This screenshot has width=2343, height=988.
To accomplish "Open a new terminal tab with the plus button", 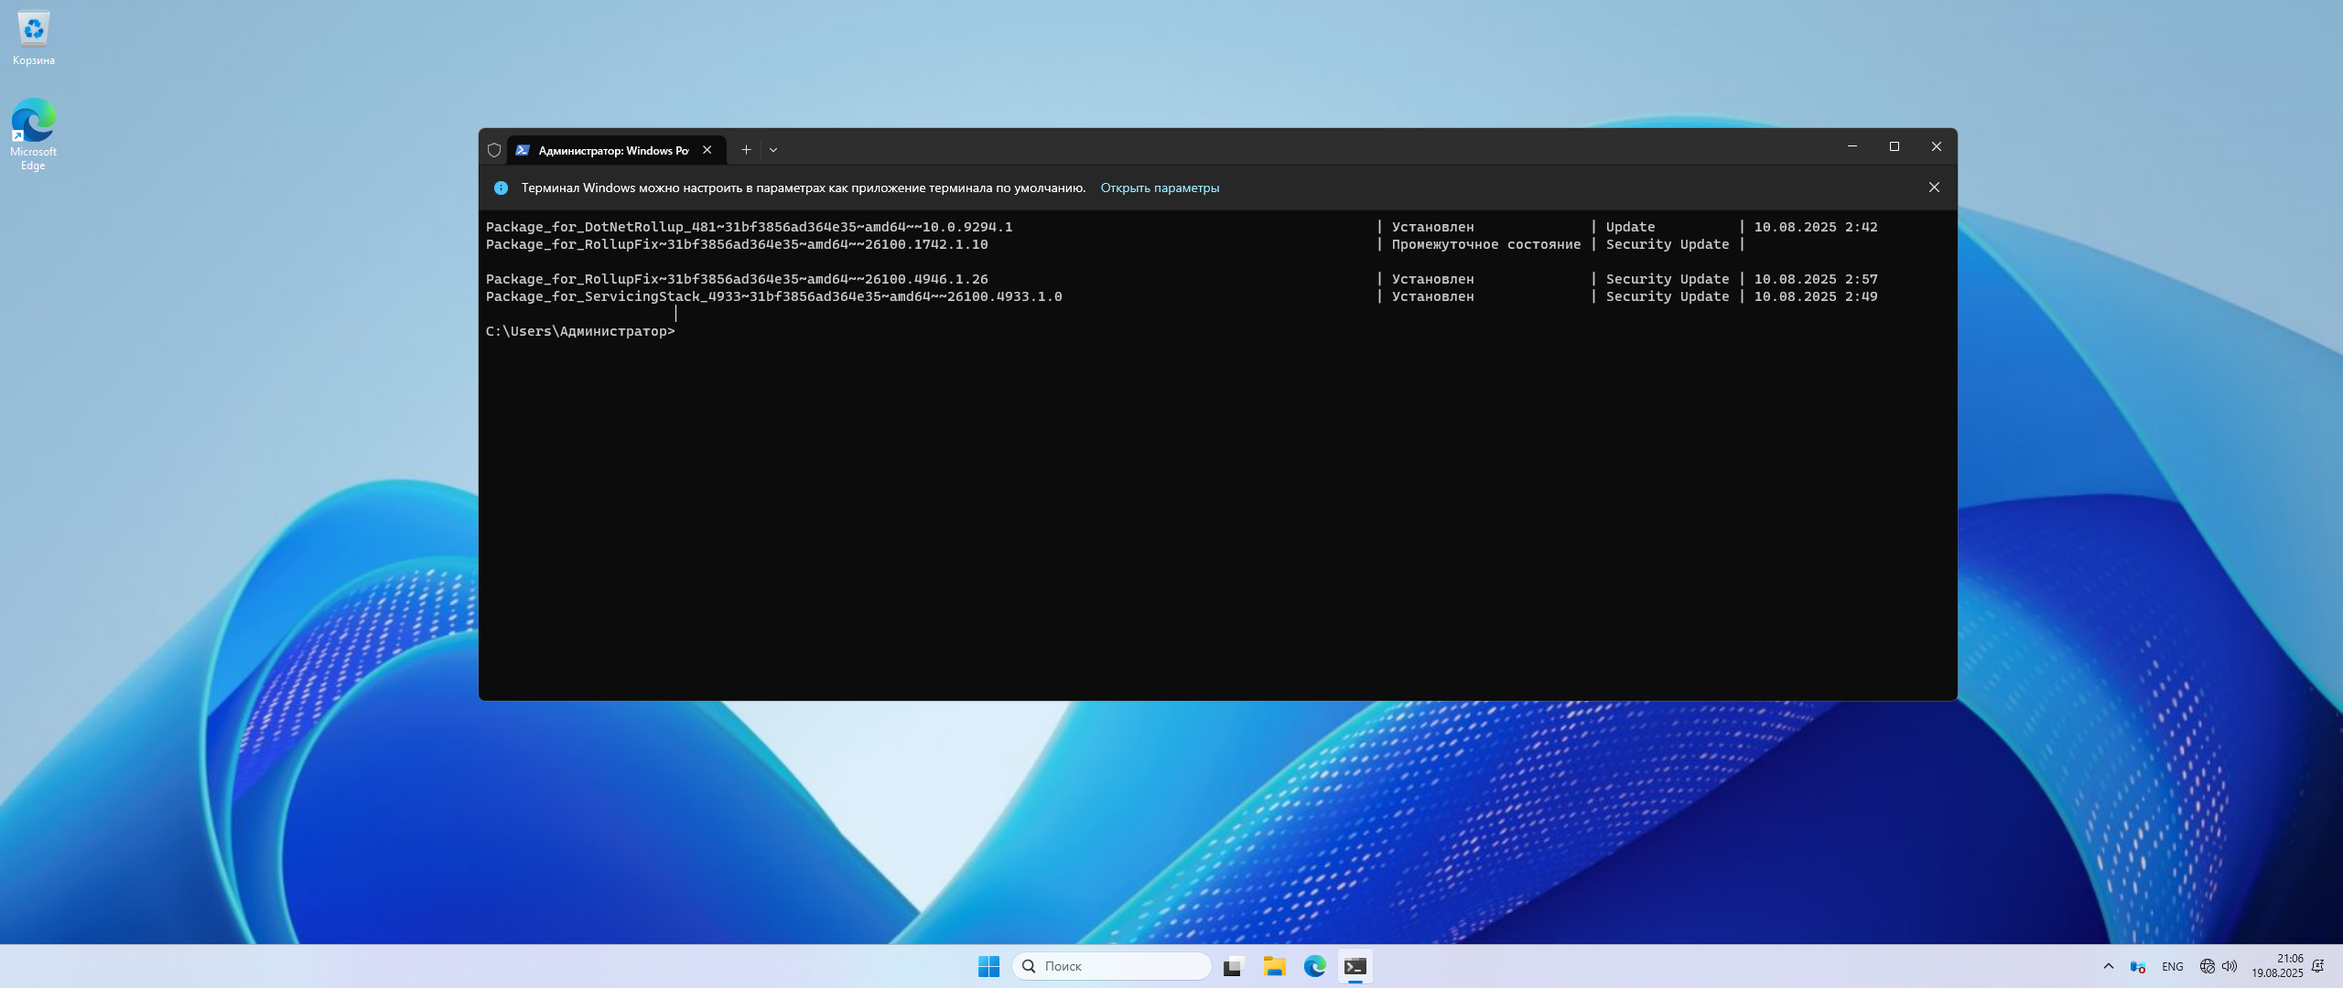I will tap(746, 150).
